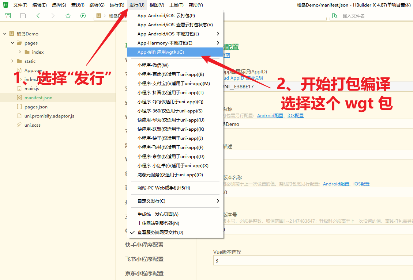
Task: Click the 应用名称 field containing Demo
Action: (318, 124)
